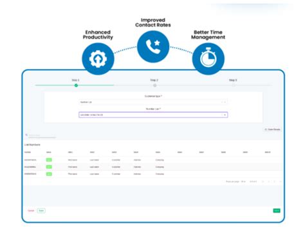
Task: Click the green Next button
Action: click(x=277, y=210)
